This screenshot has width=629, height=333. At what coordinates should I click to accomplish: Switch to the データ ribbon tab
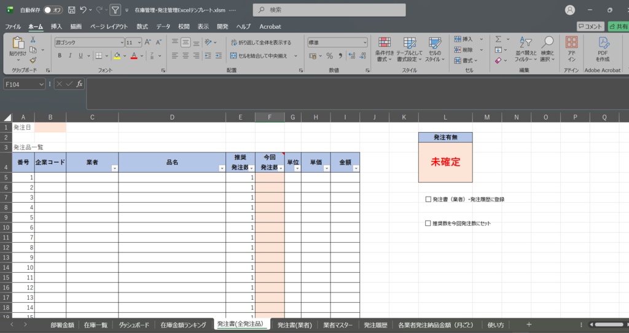click(x=163, y=26)
